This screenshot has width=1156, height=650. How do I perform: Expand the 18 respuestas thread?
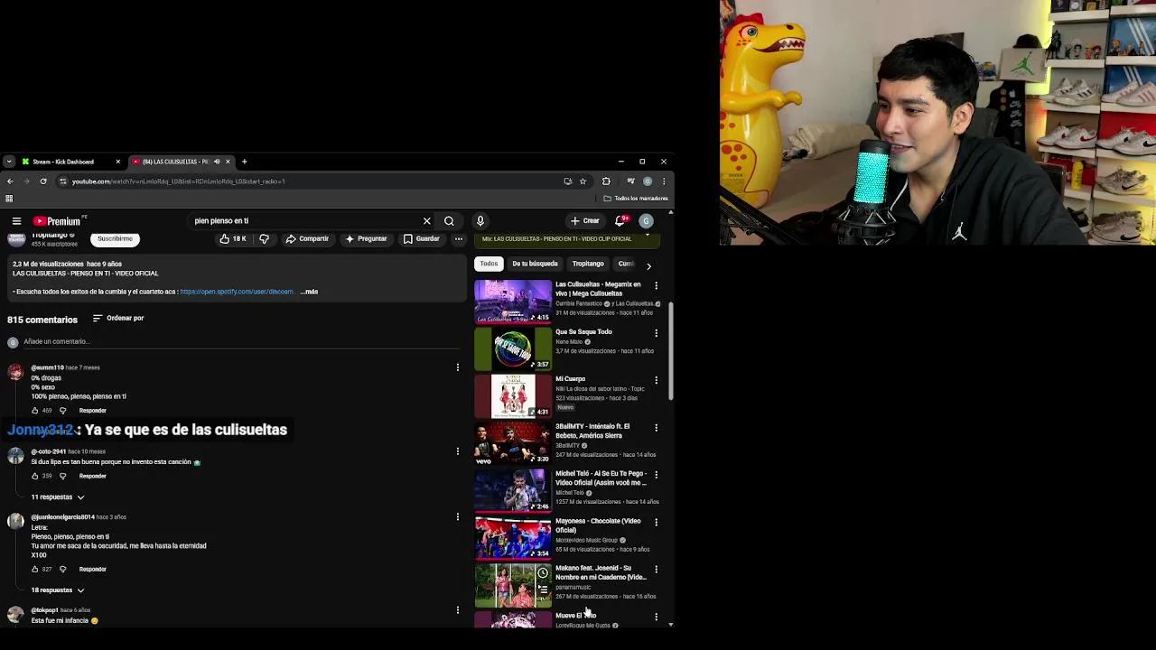[58, 590]
